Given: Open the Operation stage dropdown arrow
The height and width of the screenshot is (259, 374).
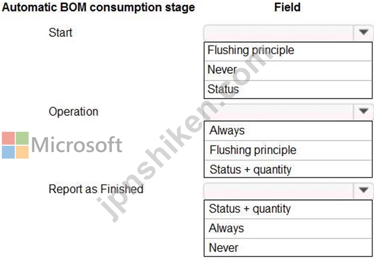Looking at the screenshot, I should coord(363,111).
